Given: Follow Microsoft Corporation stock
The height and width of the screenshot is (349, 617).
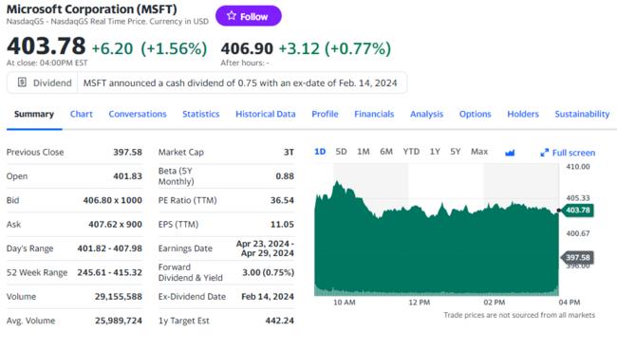Looking at the screenshot, I should tap(249, 16).
